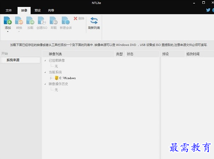Open the 文件 menu tab
214x159 pixels.
9,10
